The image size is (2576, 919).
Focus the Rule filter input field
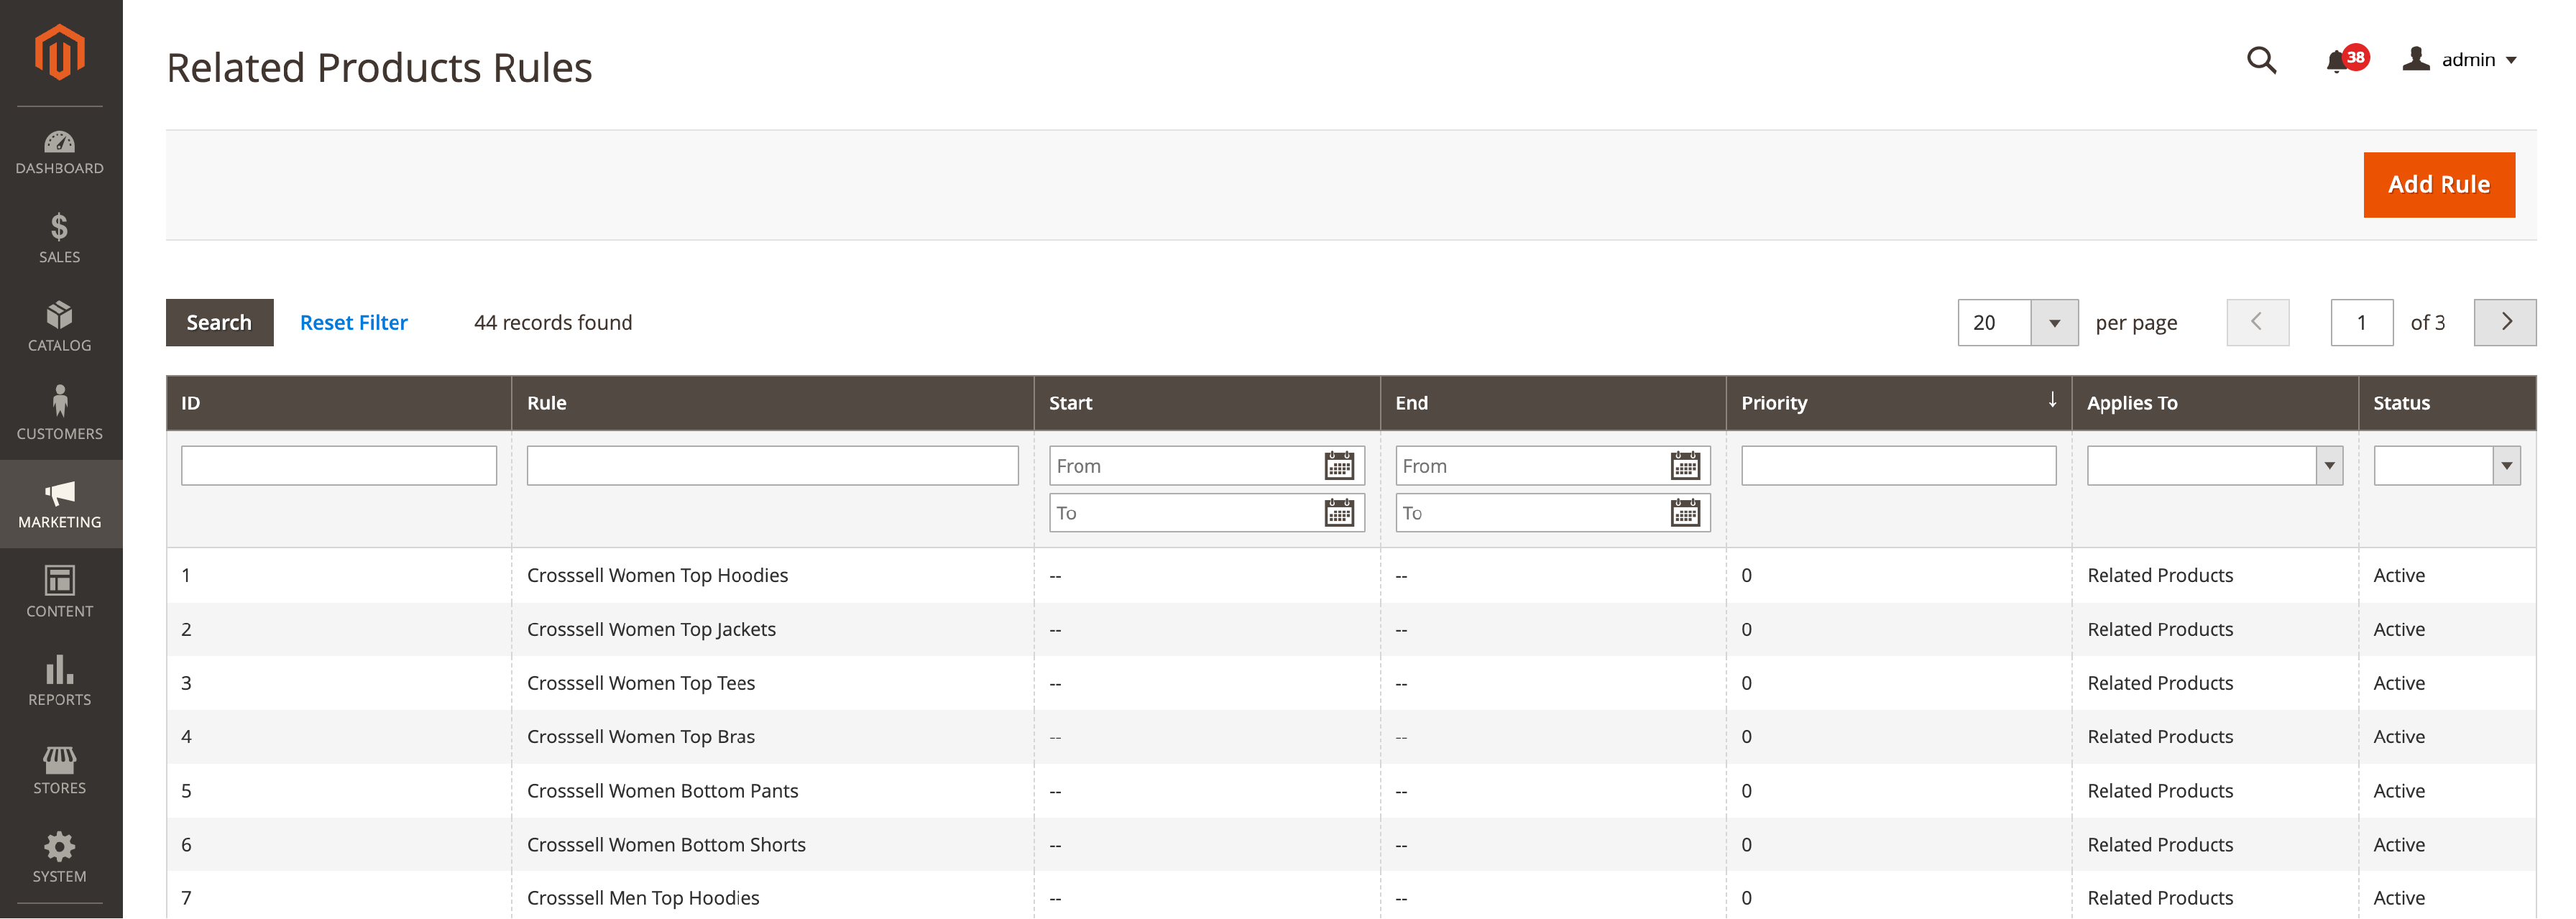773,466
